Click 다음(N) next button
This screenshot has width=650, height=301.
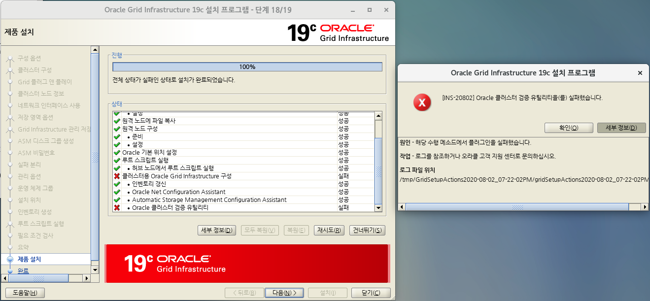point(284,293)
